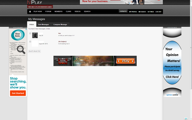The image size is (192, 120).
Task: Open My Profile link
Action: click(x=133, y=12)
